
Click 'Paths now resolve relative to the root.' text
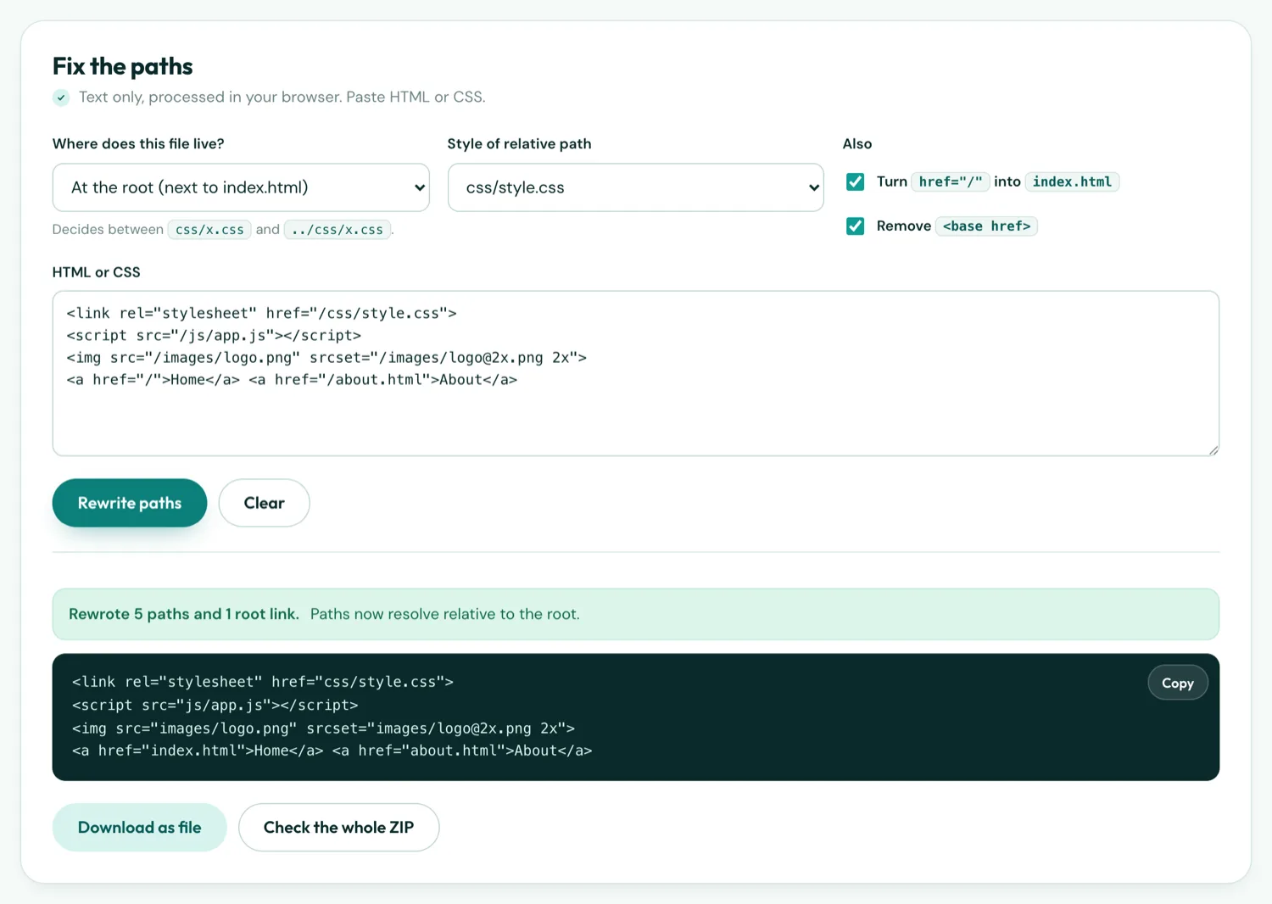(445, 614)
